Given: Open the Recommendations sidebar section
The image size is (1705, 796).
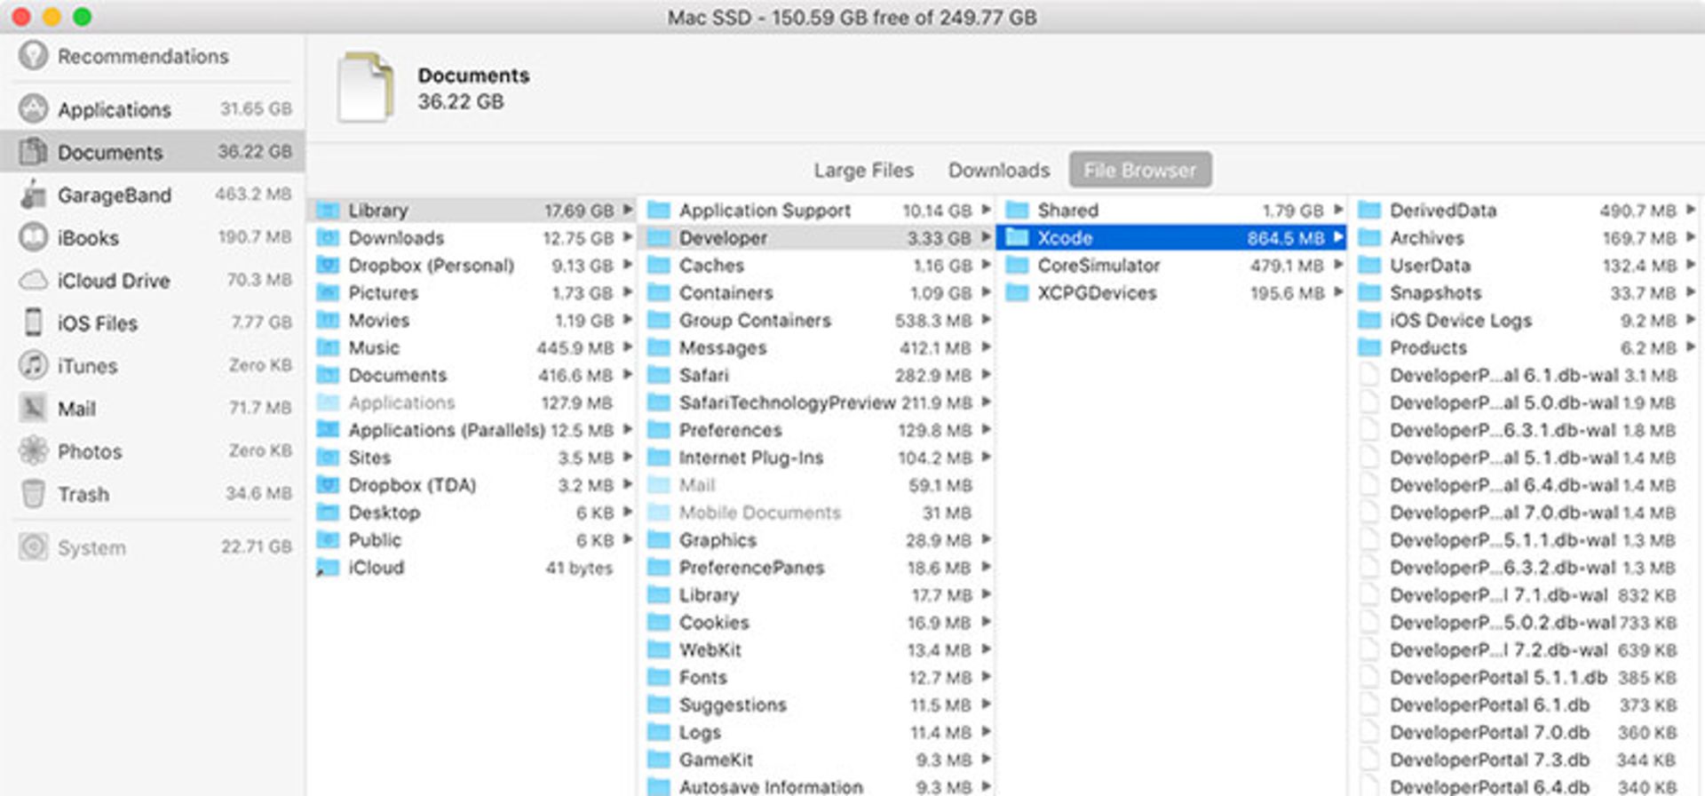Looking at the screenshot, I should click(x=153, y=56).
